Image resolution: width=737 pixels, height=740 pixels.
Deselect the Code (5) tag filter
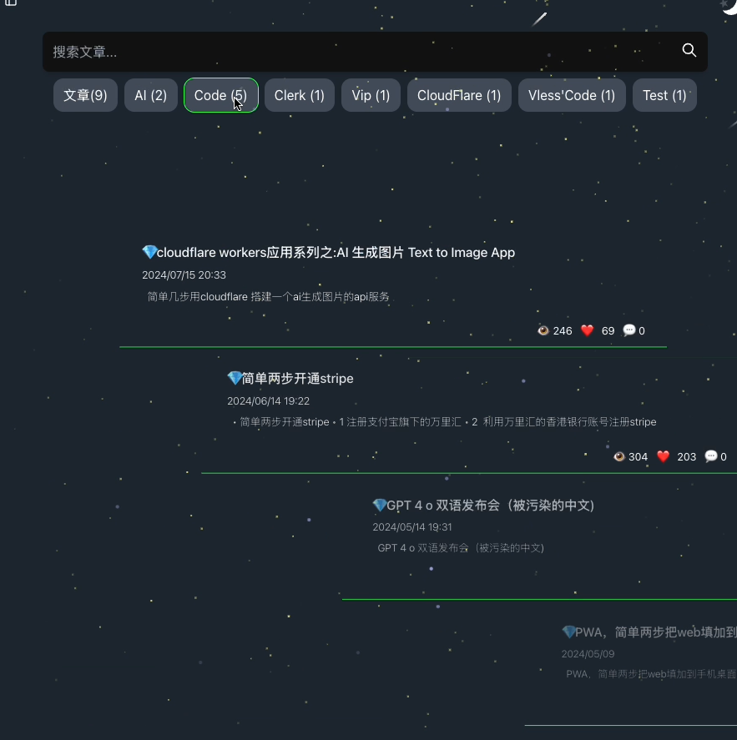point(220,95)
